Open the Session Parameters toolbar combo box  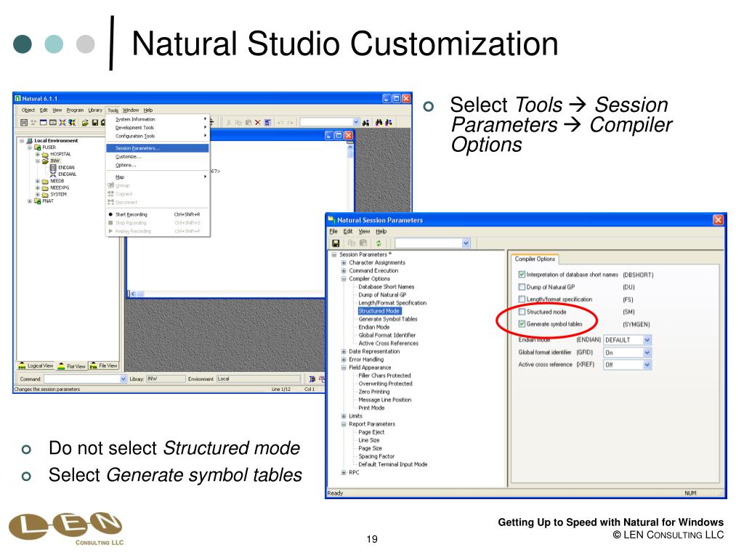432,243
